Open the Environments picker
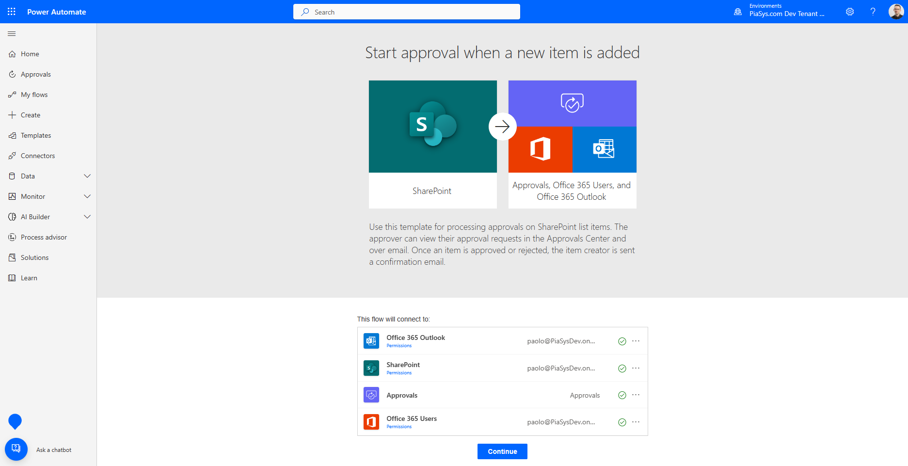Screen dimensions: 908x466 tap(737, 12)
